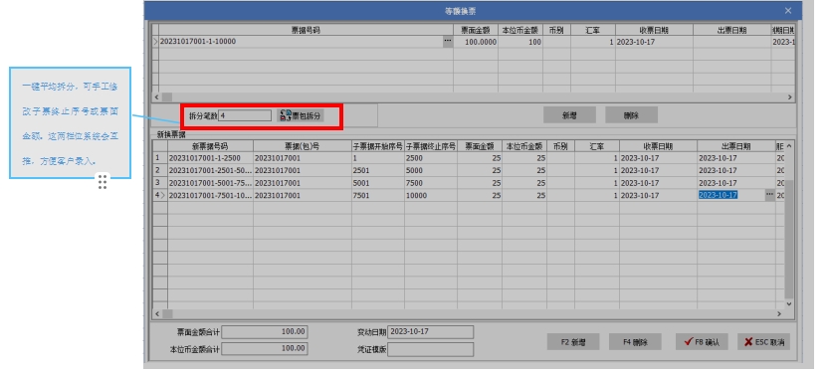Cancel using the ESC 取消 button
The height and width of the screenshot is (376, 830).
tap(764, 341)
